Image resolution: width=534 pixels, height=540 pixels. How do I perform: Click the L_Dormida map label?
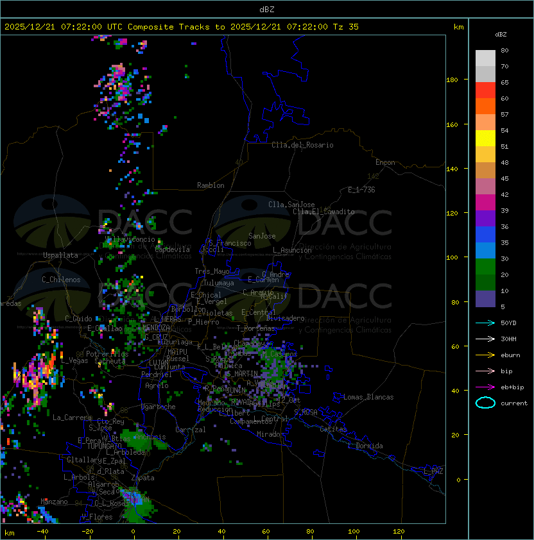click(365, 446)
